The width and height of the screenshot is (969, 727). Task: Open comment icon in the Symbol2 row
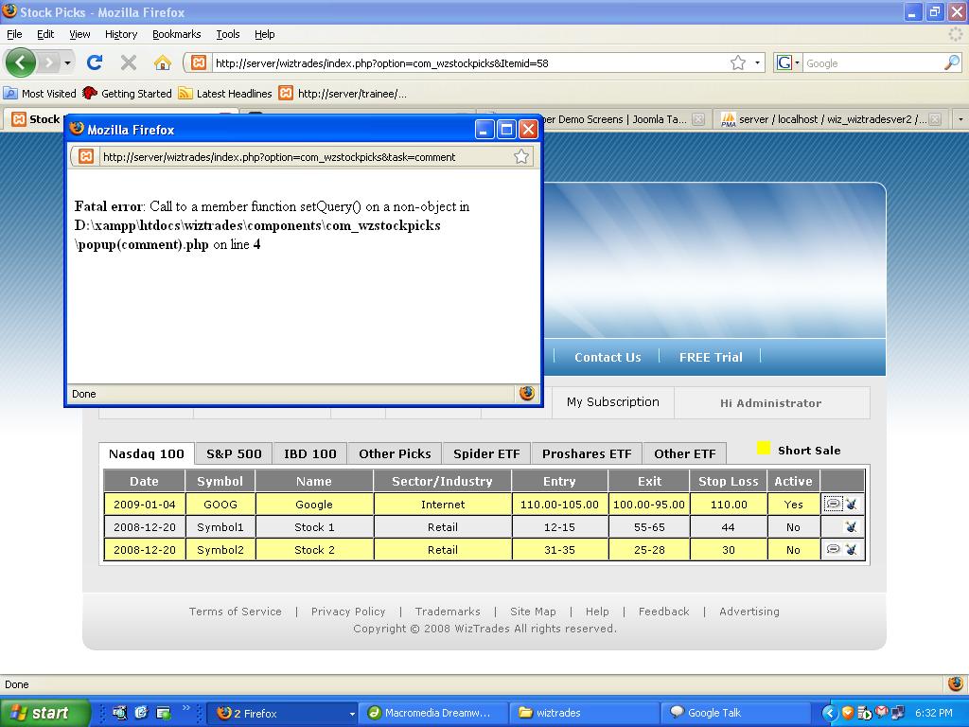pos(833,549)
